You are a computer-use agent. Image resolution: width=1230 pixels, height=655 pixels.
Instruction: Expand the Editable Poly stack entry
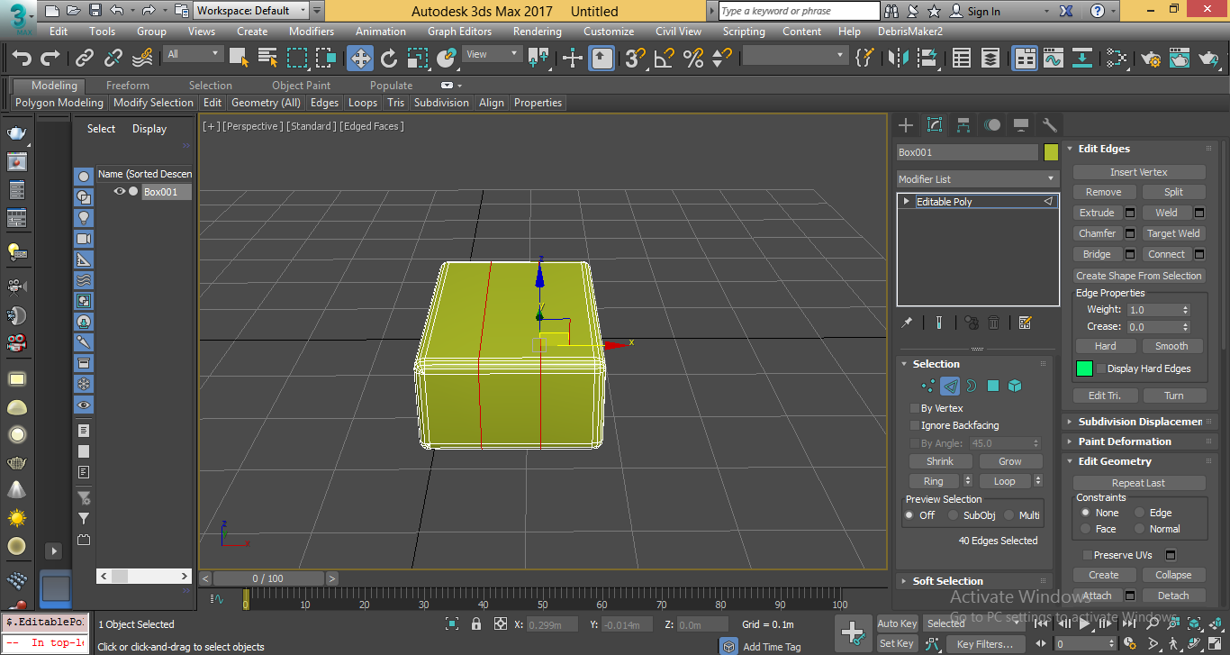pyautogui.click(x=906, y=202)
